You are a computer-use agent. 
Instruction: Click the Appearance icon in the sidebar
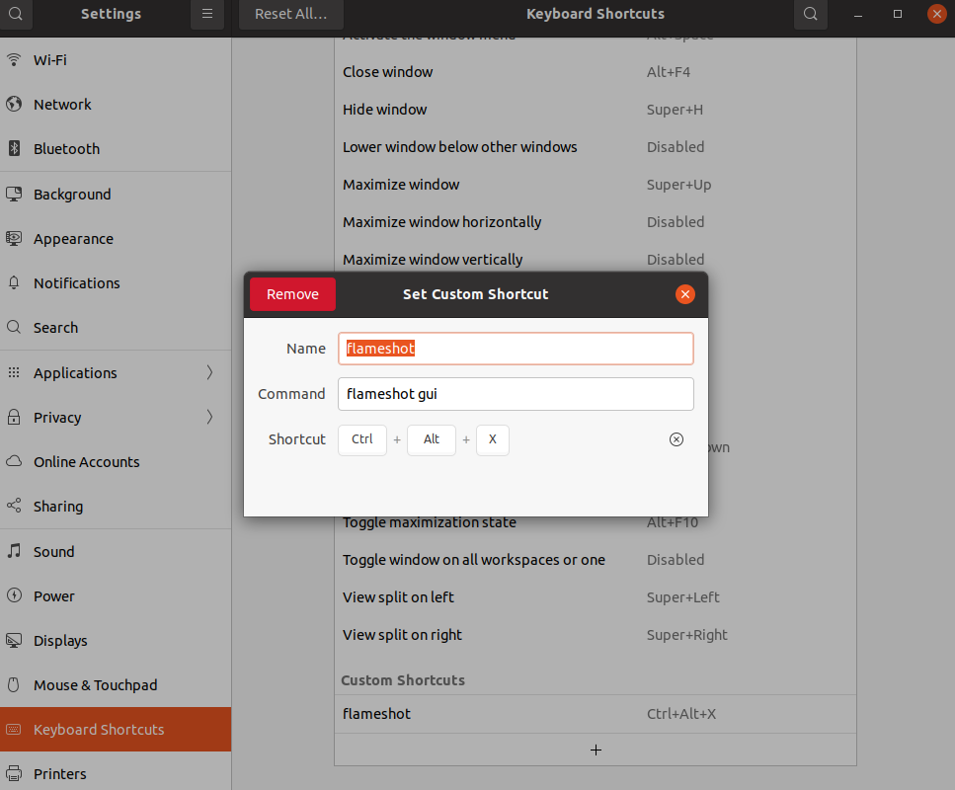click(x=14, y=239)
